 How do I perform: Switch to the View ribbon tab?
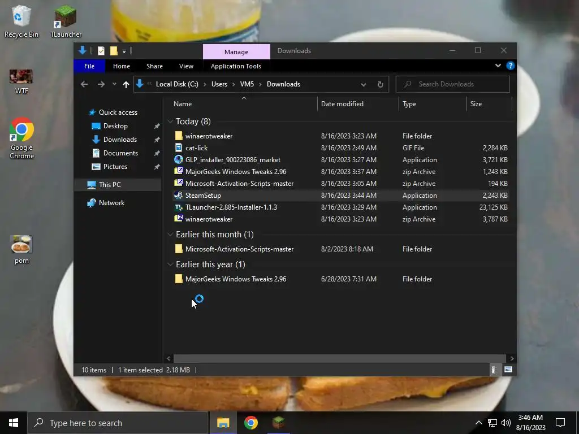coord(186,66)
